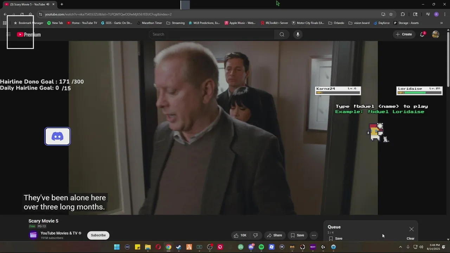The image size is (450, 253).
Task: Click the browser address bar URL
Action: (108, 14)
